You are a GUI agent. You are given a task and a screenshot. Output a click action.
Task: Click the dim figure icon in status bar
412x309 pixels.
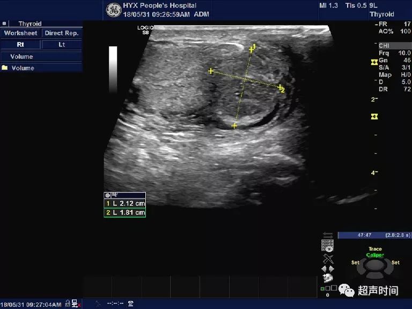98,304
